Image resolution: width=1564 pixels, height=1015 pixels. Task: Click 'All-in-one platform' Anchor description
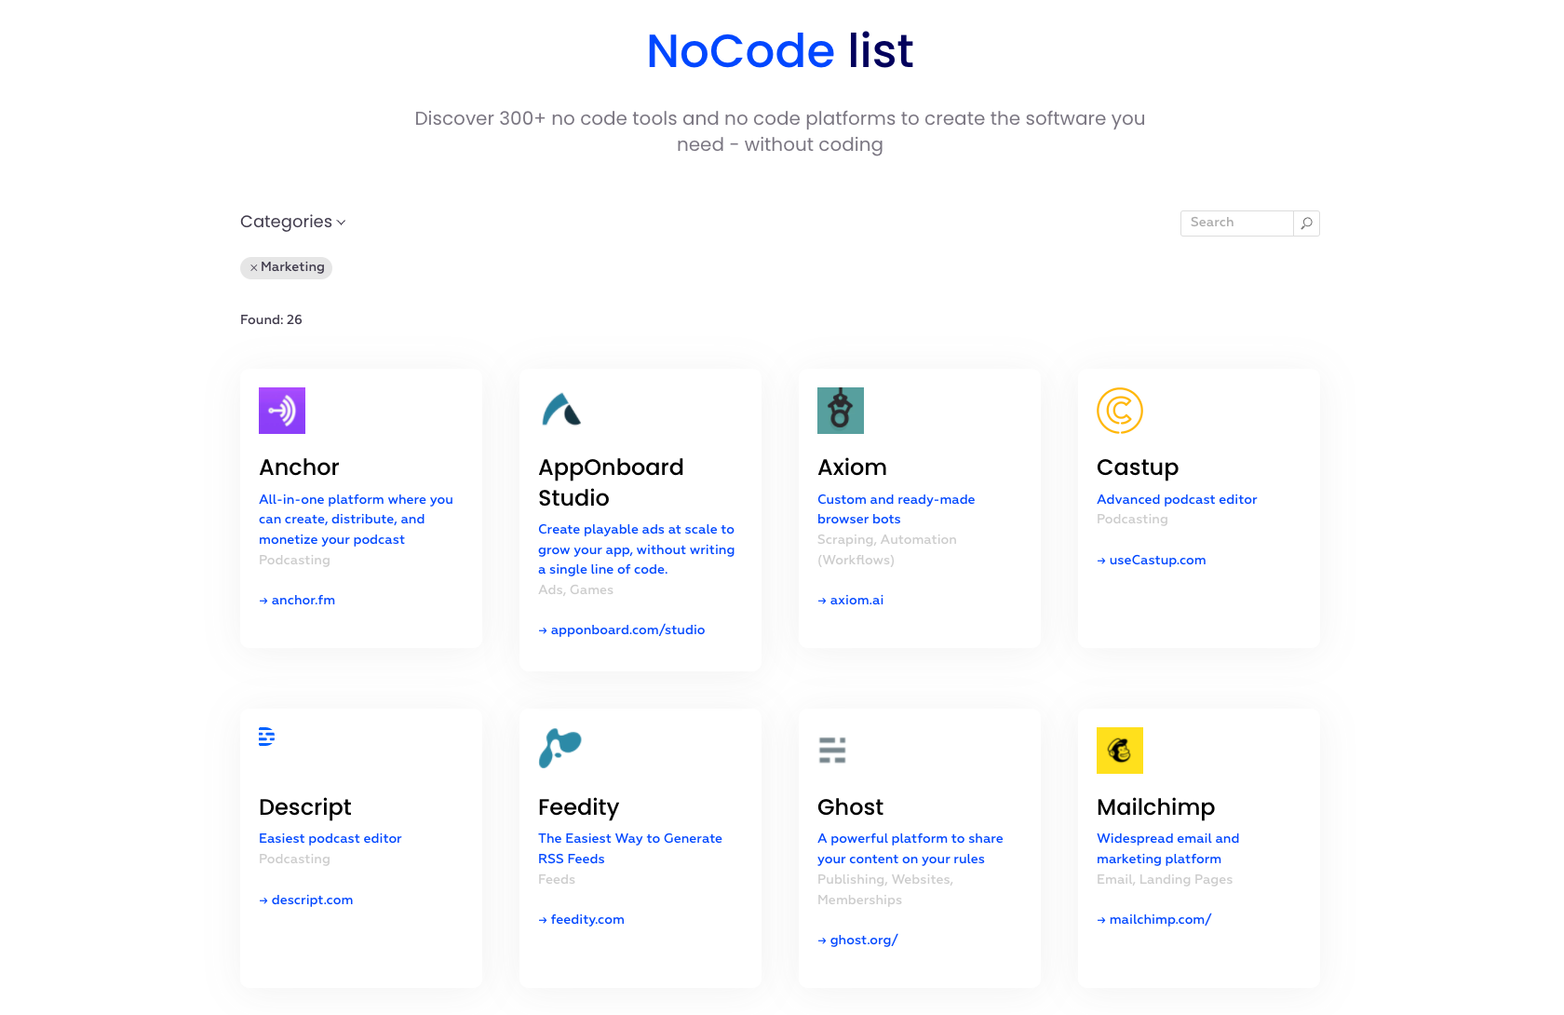click(356, 520)
